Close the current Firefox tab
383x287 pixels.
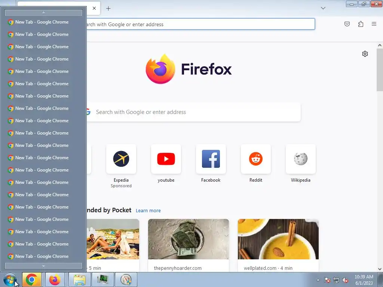[94, 8]
